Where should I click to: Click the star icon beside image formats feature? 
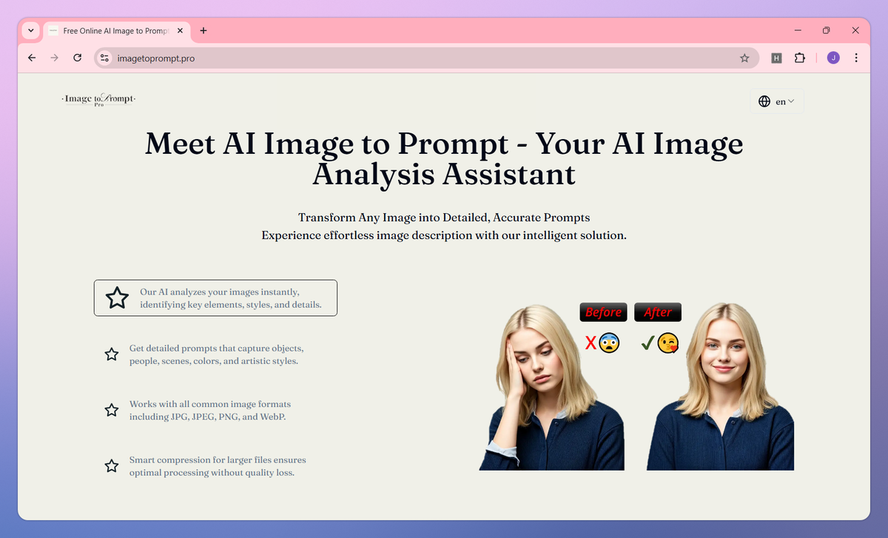click(x=112, y=410)
